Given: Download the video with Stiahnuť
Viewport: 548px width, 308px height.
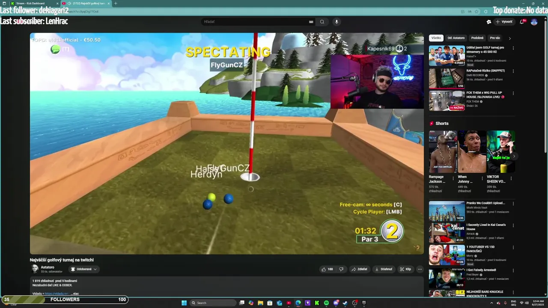Looking at the screenshot, I should [x=384, y=269].
